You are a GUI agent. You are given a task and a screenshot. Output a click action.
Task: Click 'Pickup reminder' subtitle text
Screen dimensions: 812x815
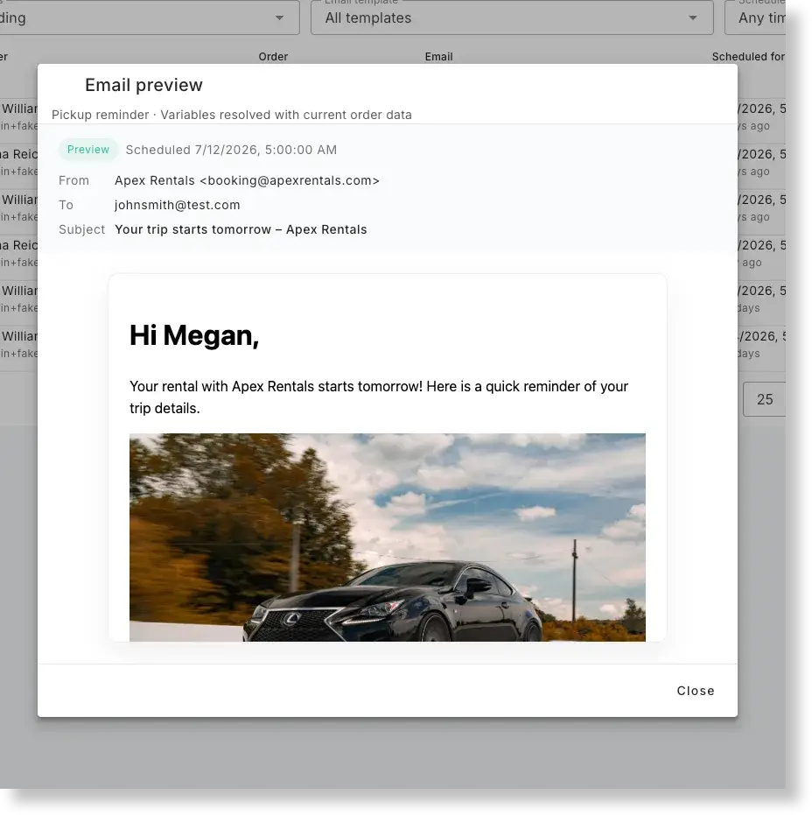[101, 115]
